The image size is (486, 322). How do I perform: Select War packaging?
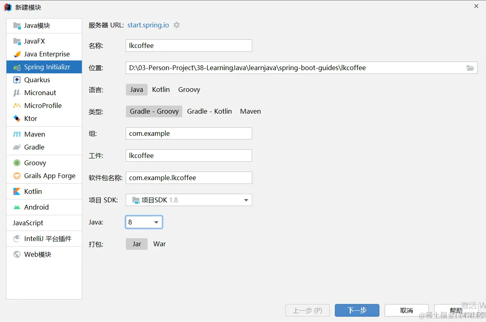(159, 244)
